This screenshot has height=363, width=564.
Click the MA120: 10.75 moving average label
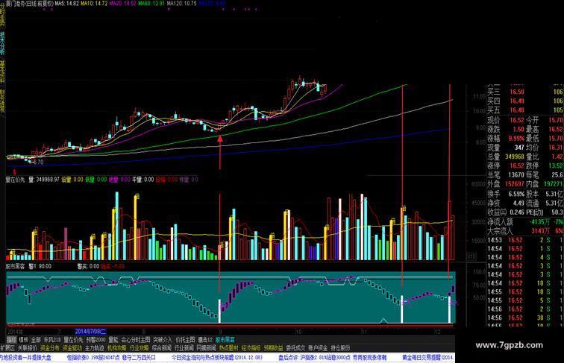[182, 3]
